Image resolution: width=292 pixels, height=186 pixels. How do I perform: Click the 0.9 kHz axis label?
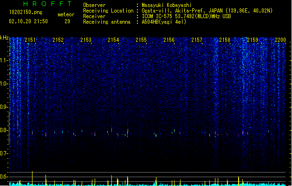point(4,107)
